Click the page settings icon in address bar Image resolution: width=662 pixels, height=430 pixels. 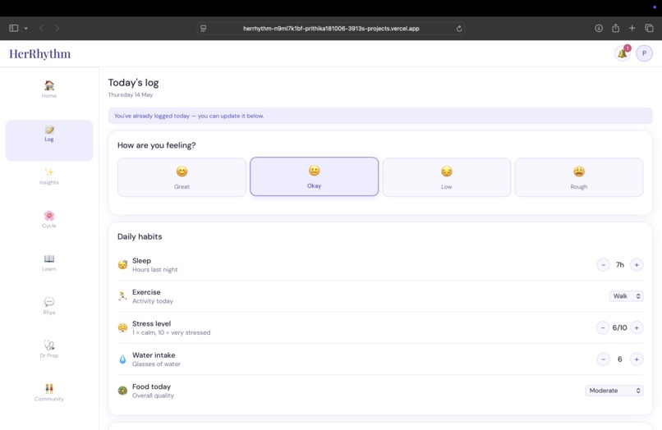tap(204, 28)
